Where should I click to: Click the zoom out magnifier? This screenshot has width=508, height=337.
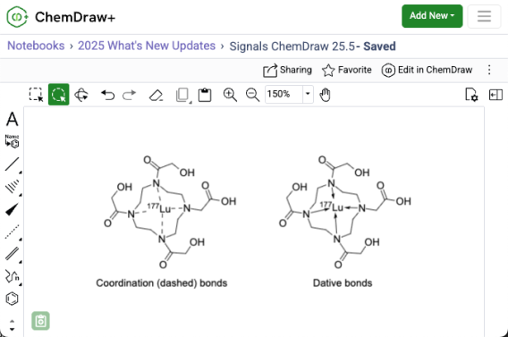pos(253,95)
